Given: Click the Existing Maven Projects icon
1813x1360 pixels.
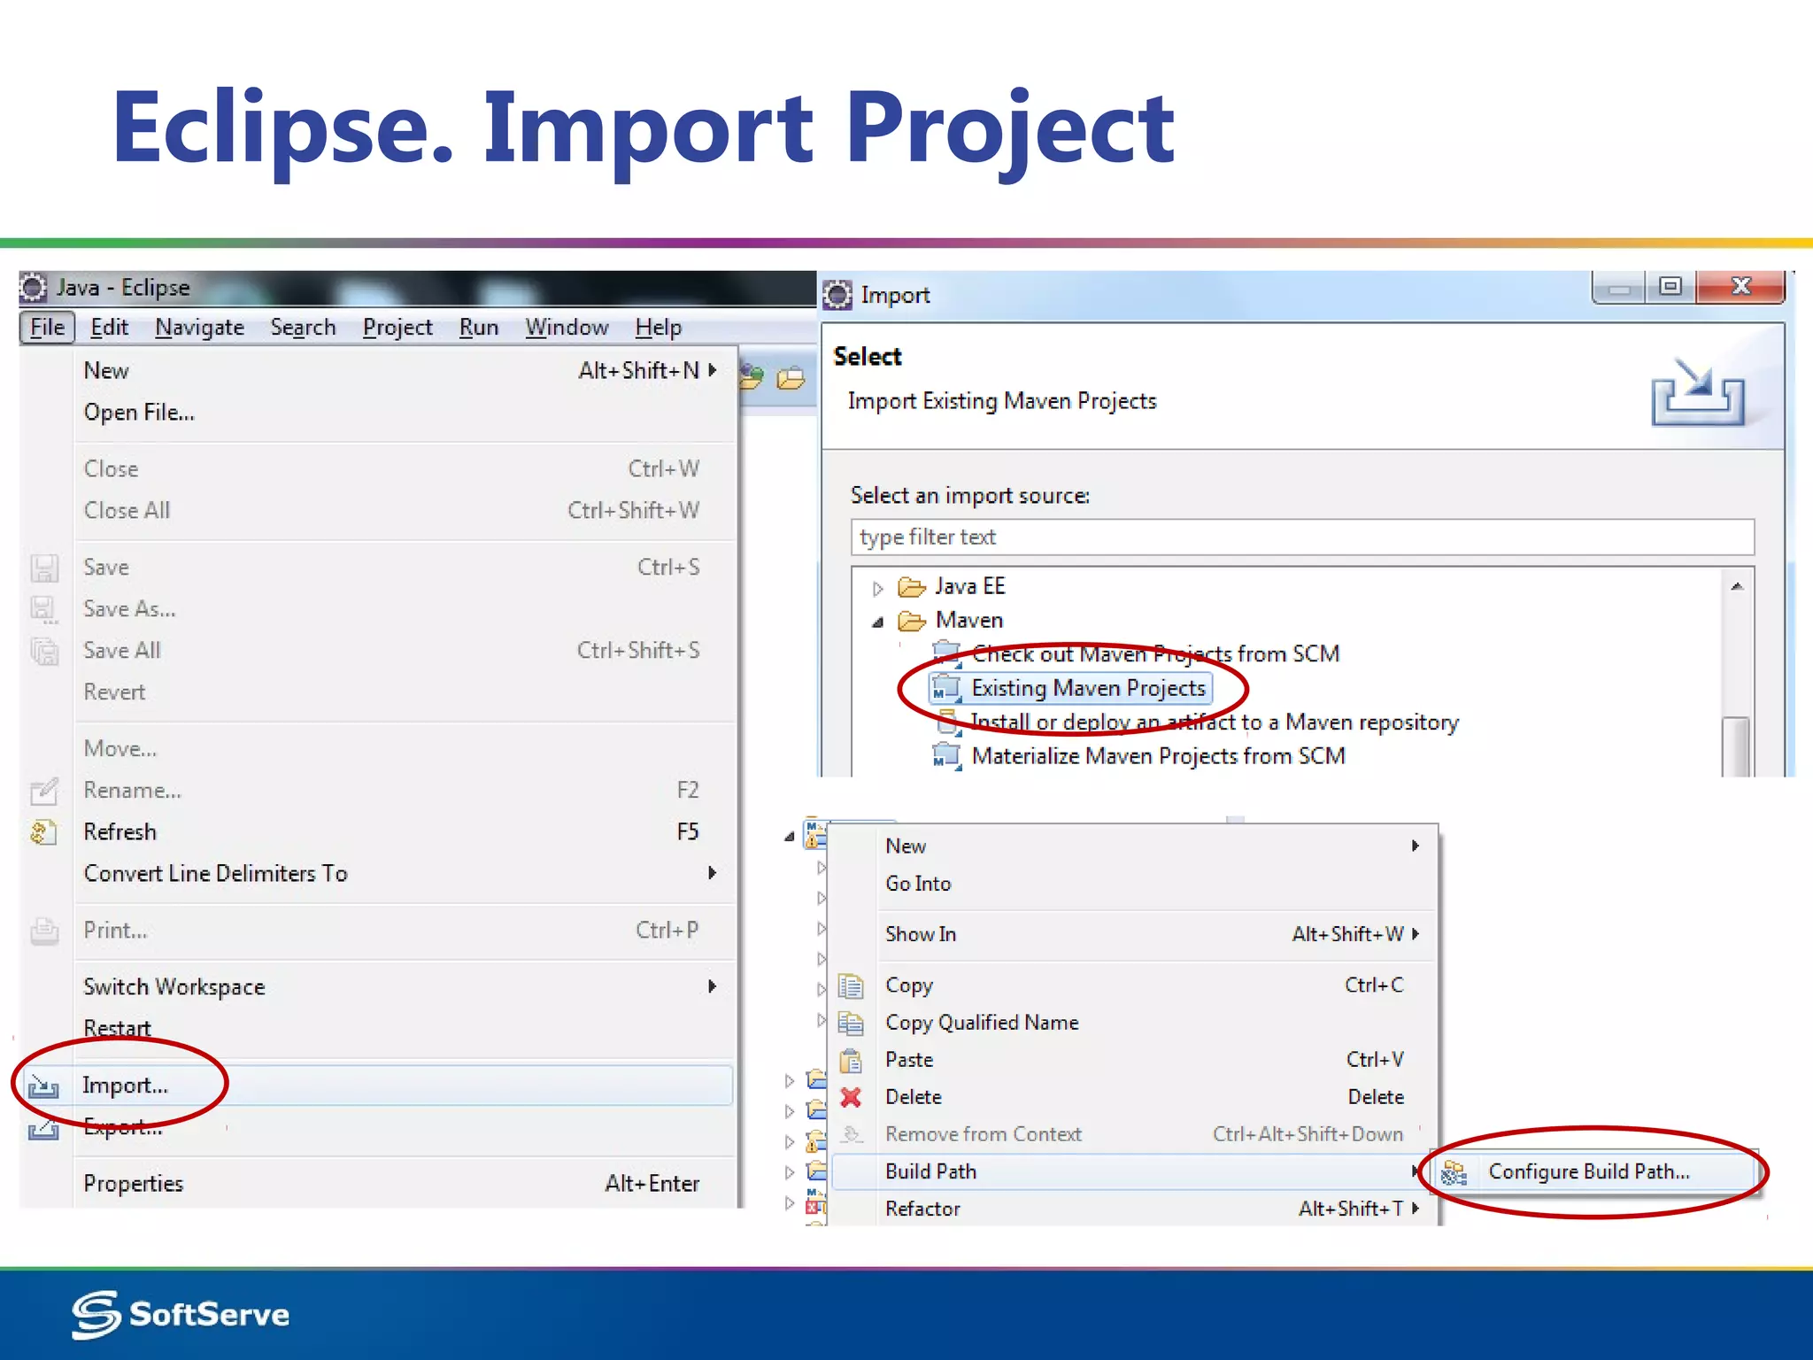Looking at the screenshot, I should click(946, 689).
